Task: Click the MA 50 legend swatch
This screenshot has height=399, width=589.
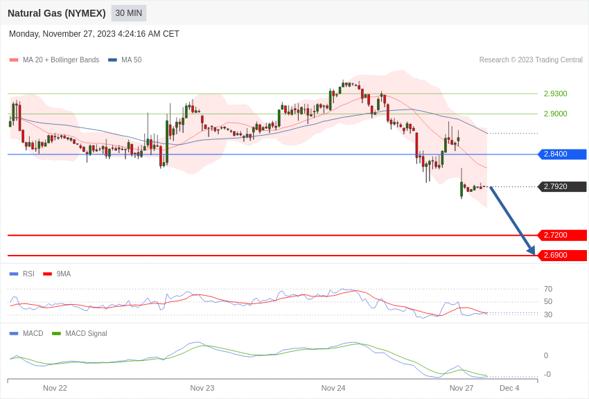Action: coord(112,60)
